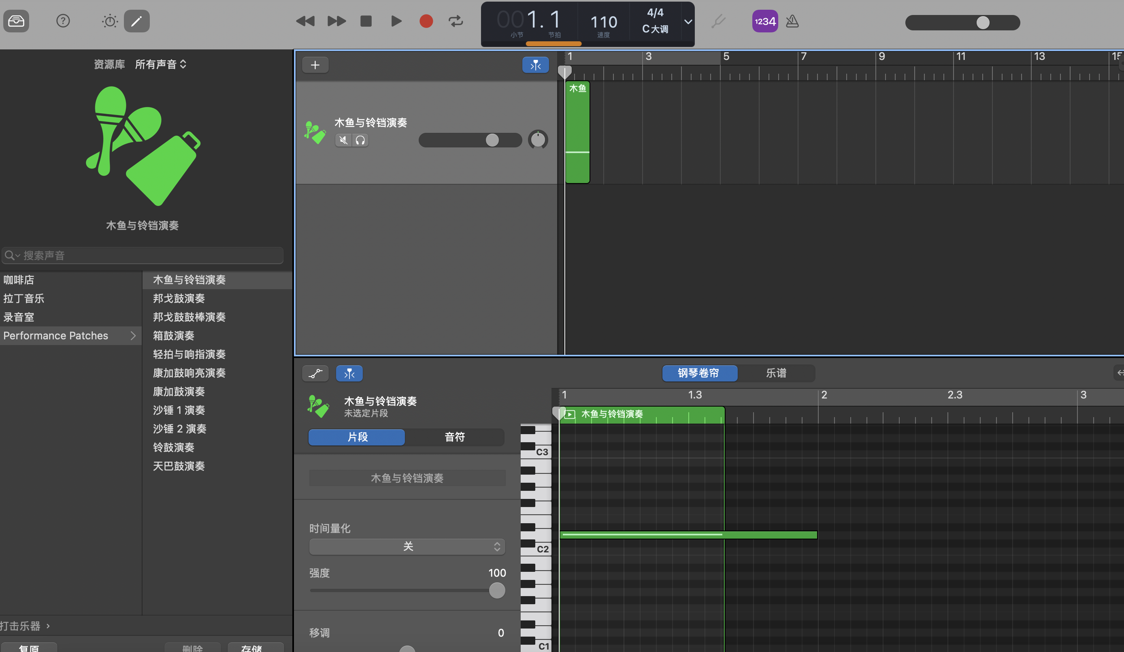Screen dimensions: 1124x652
Task: Open the tuner fork icon
Action: [718, 21]
